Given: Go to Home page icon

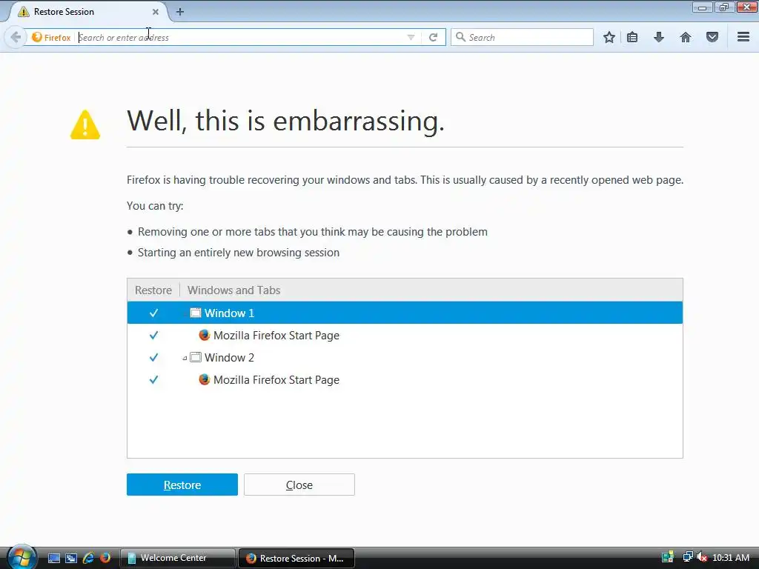Looking at the screenshot, I should [x=686, y=37].
